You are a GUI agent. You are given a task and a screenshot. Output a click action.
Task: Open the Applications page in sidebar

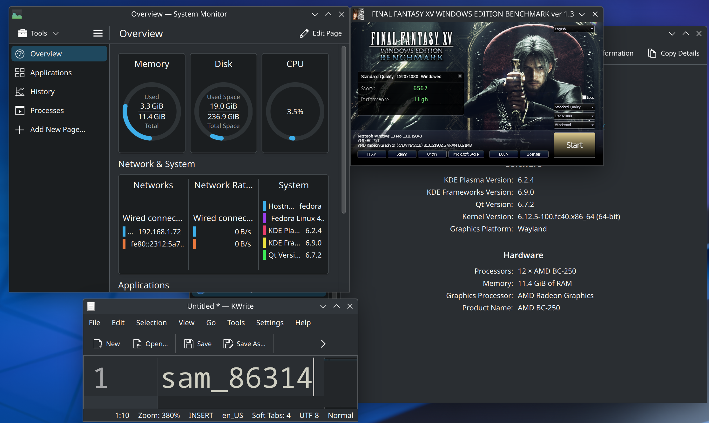[x=59, y=73]
